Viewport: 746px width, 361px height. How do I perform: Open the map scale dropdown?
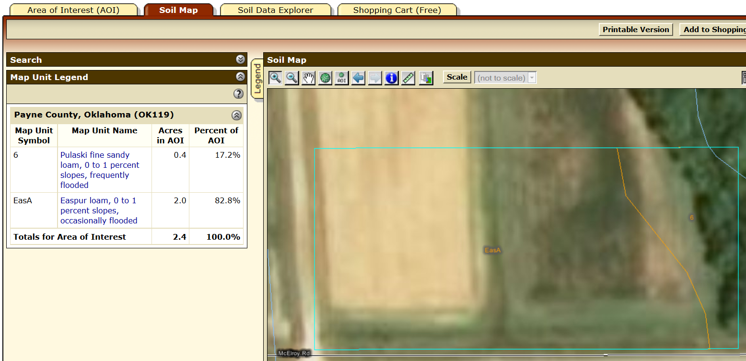(x=531, y=77)
